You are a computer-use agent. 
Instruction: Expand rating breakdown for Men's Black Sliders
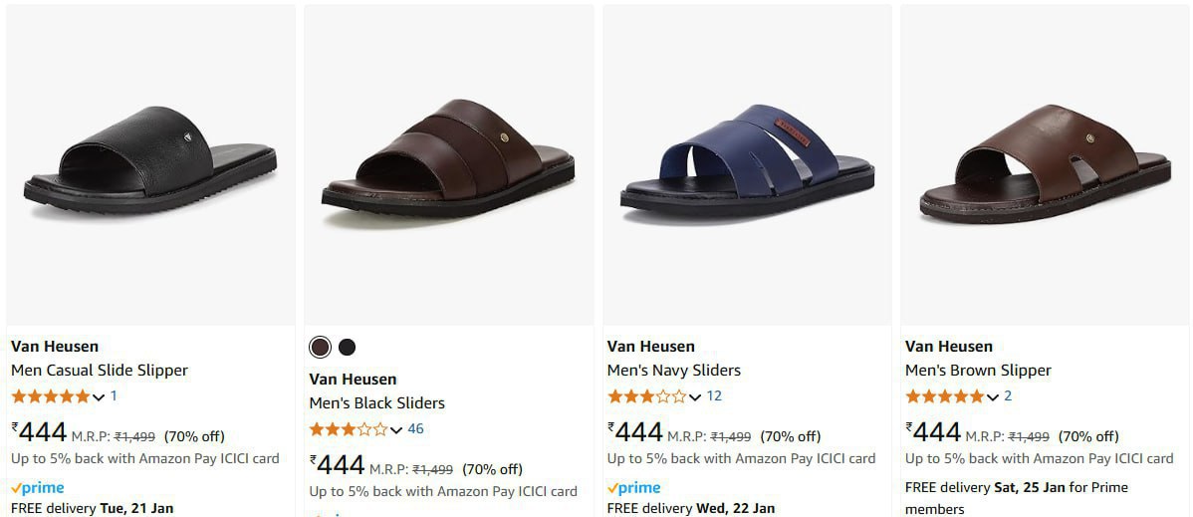coord(396,429)
